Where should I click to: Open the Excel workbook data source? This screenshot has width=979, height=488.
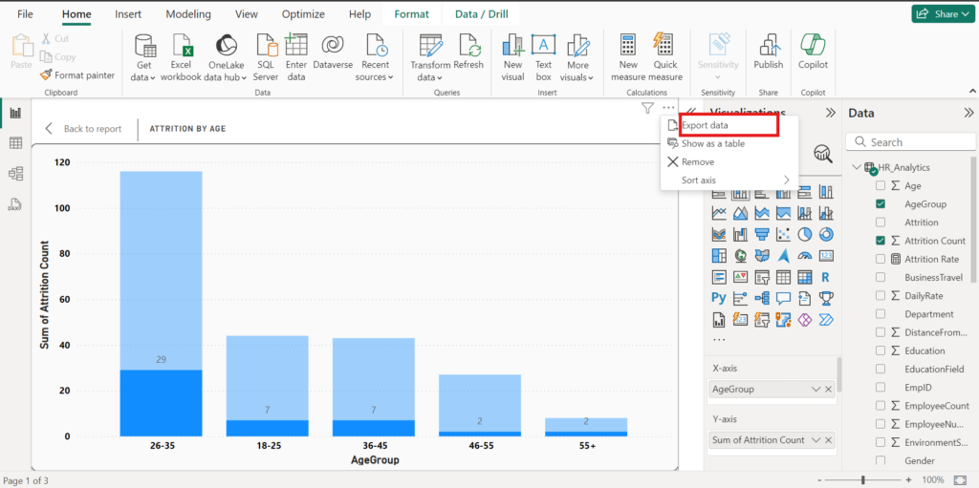point(181,56)
